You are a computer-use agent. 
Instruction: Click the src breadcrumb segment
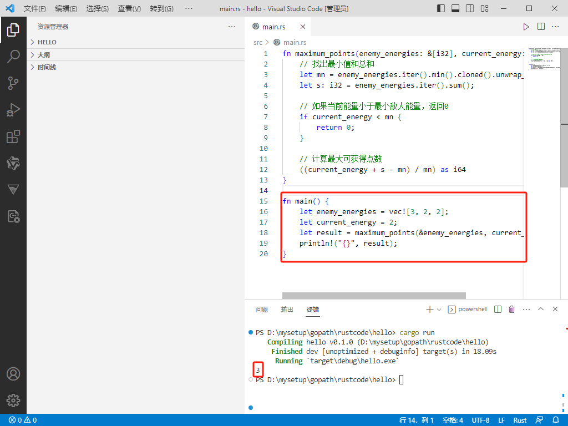pos(257,42)
